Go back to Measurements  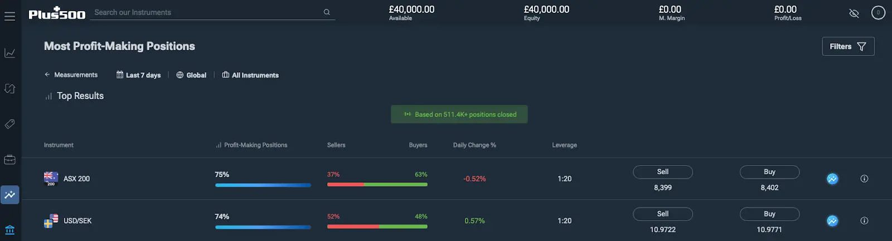tap(71, 75)
